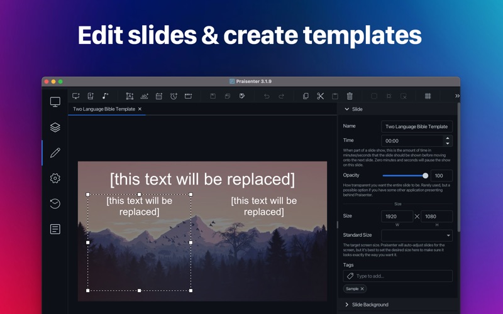Open the document notes sidebar icon

tap(55, 229)
